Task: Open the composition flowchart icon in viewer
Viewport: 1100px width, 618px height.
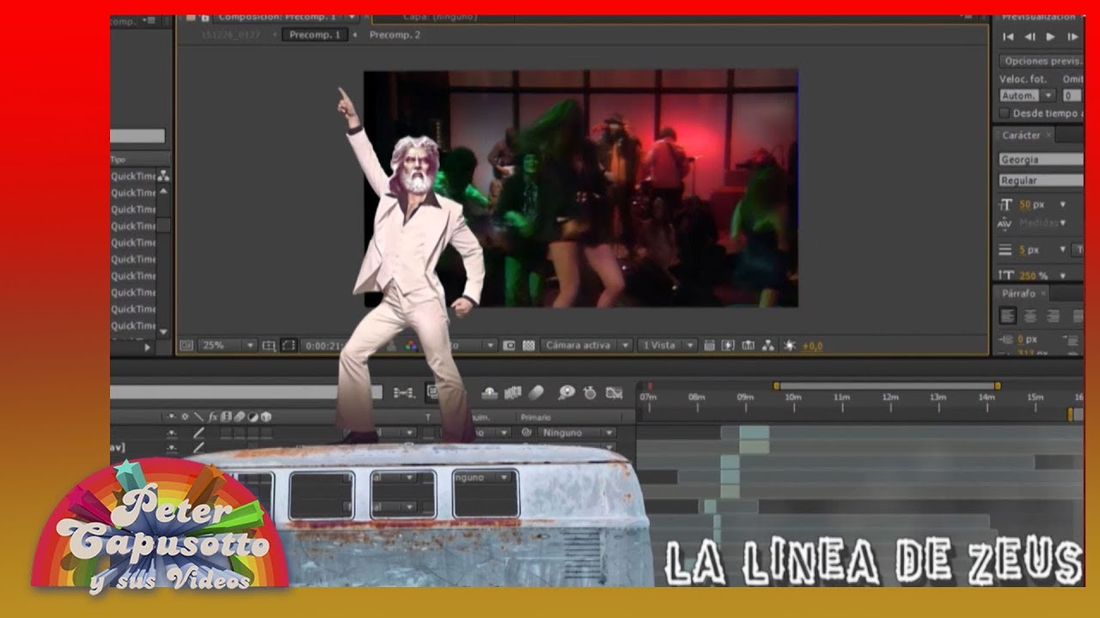Action: tap(768, 345)
